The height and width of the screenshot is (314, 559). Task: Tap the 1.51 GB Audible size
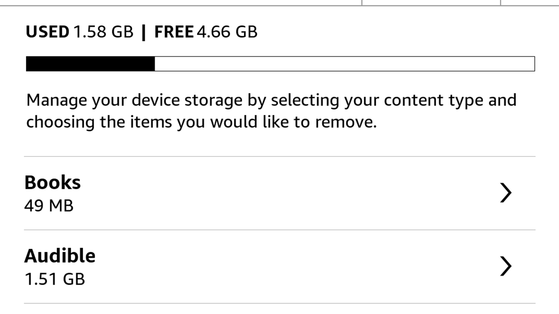click(55, 279)
